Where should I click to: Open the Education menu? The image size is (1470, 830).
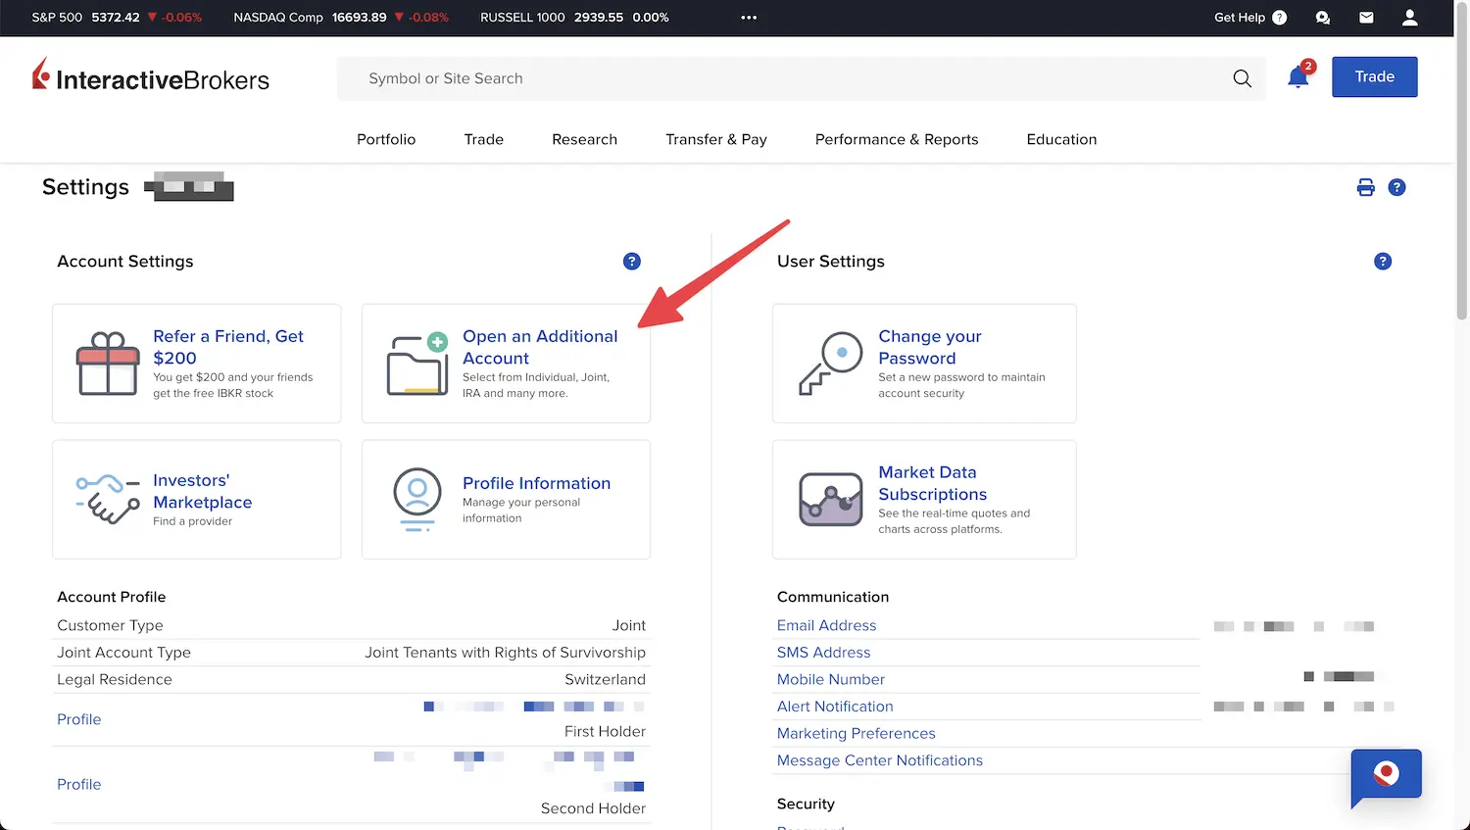(x=1061, y=139)
